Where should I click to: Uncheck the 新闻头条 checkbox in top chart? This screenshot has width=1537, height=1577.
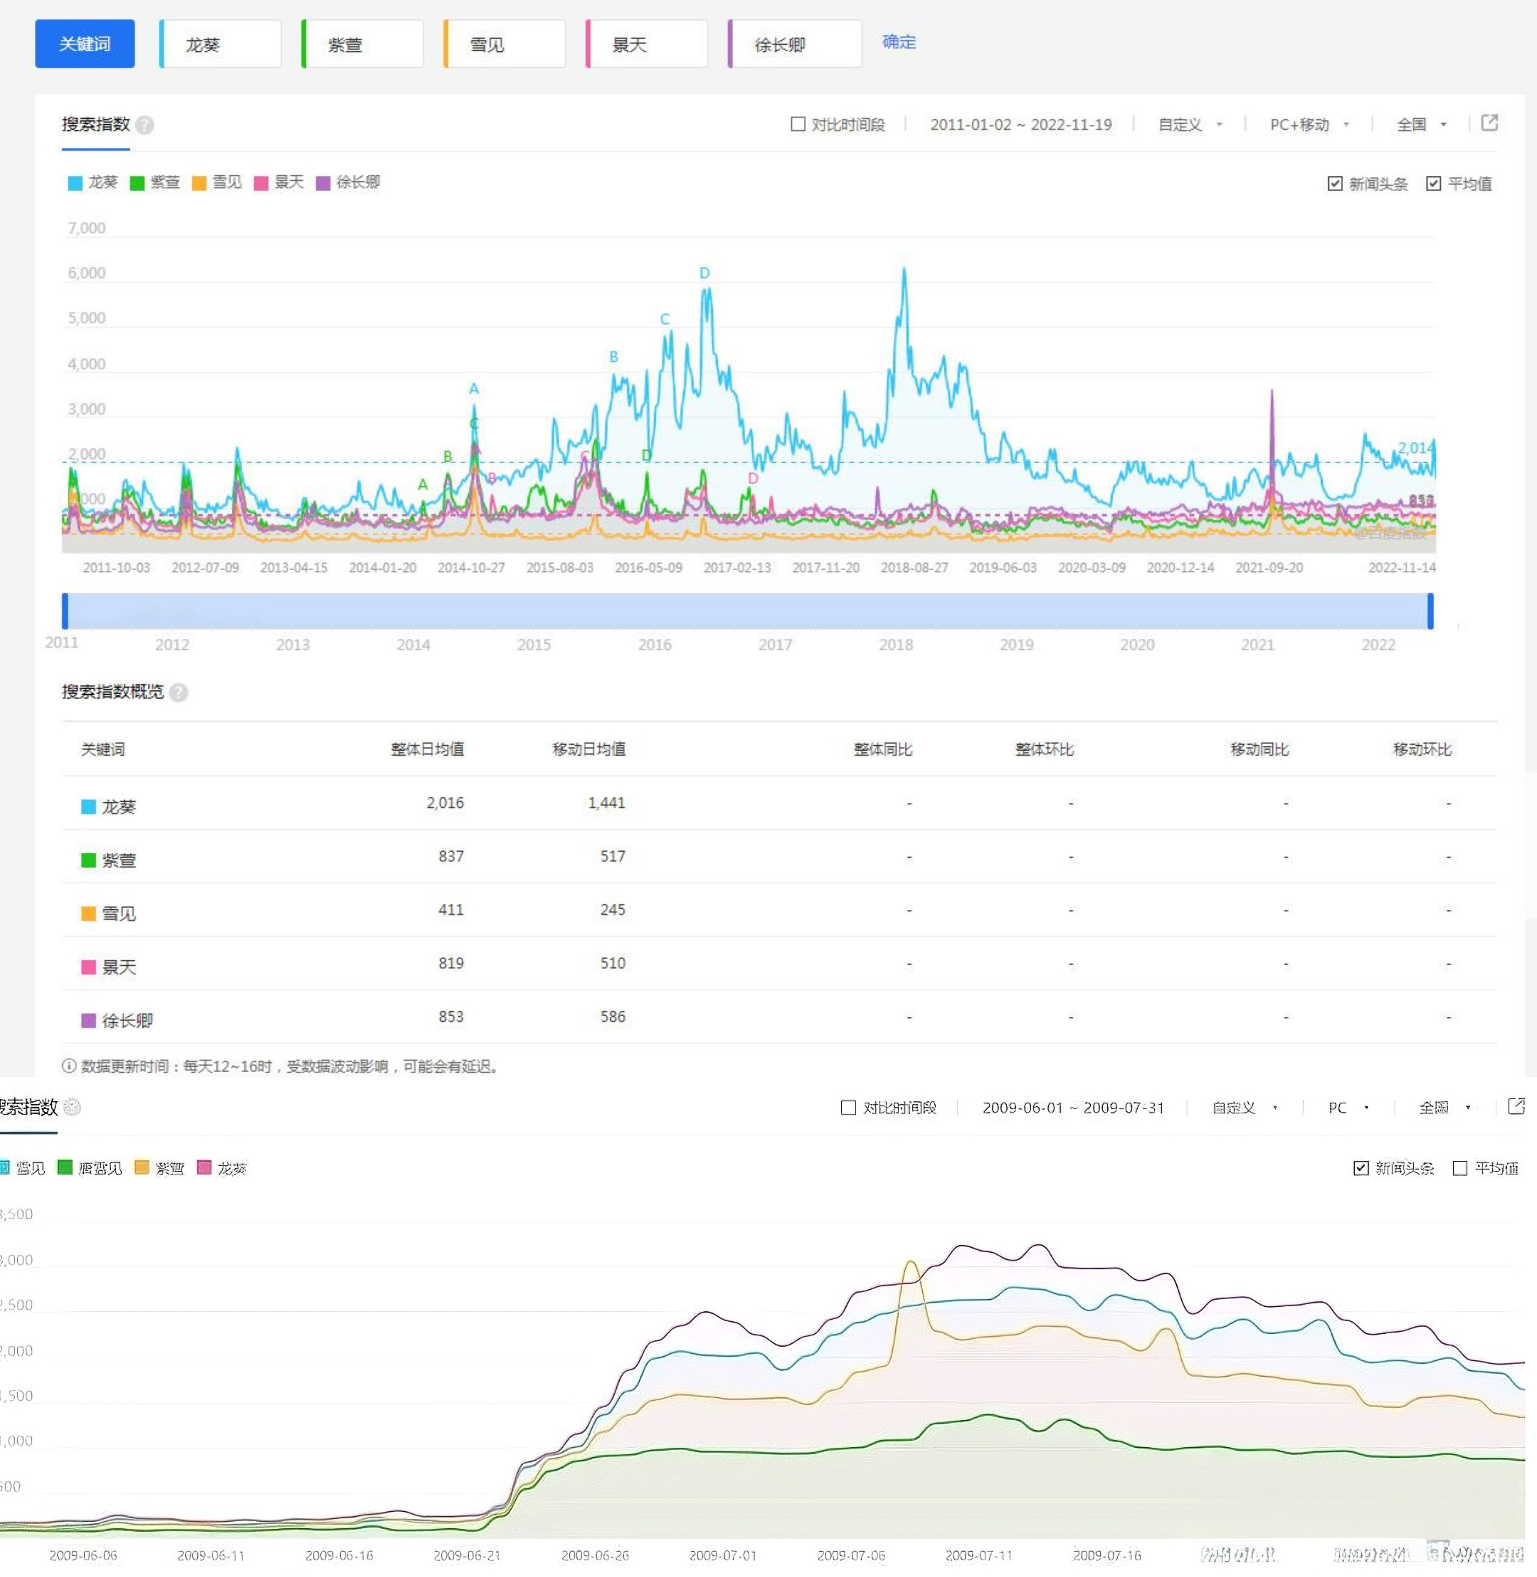pyautogui.click(x=1335, y=184)
